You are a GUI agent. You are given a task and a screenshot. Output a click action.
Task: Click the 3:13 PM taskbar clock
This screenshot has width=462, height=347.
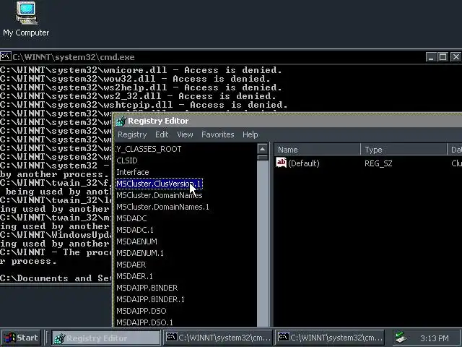point(435,338)
